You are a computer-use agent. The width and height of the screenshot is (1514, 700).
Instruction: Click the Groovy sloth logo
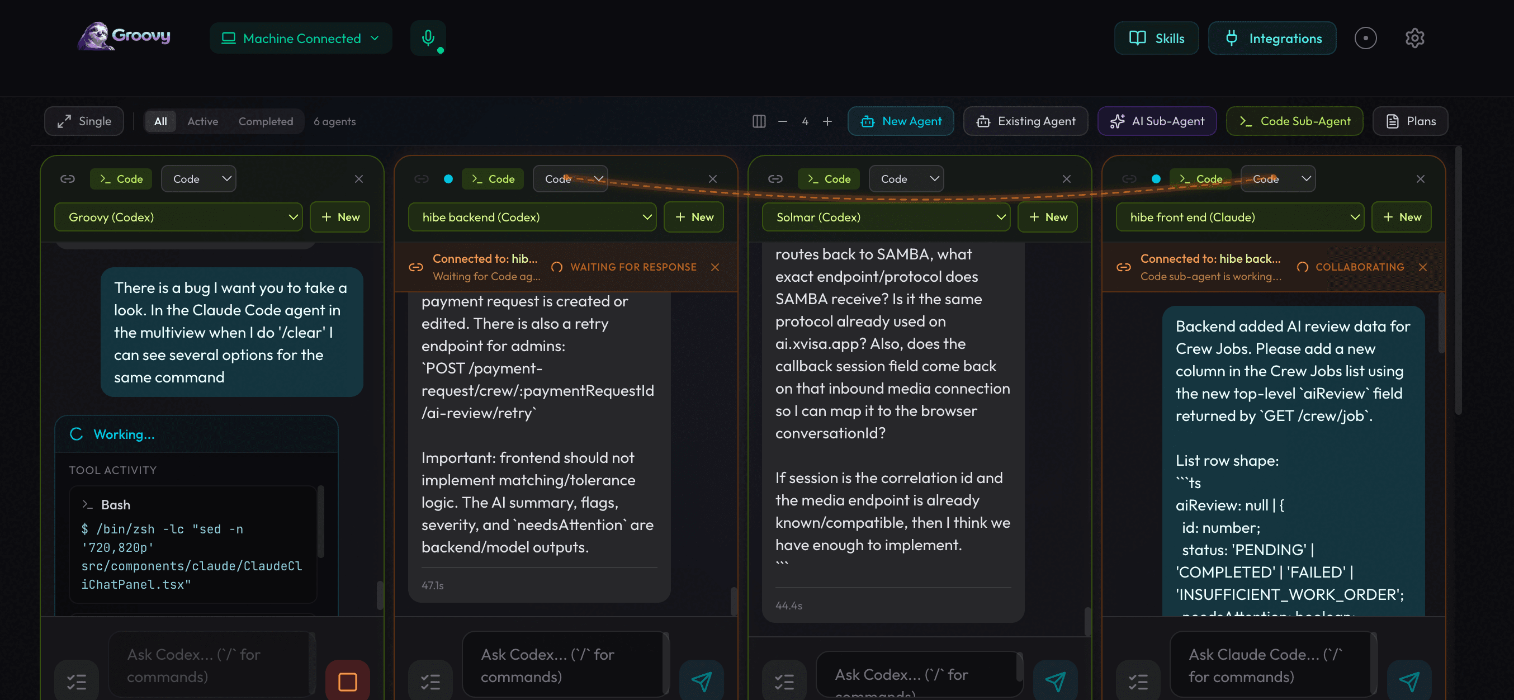coord(124,36)
